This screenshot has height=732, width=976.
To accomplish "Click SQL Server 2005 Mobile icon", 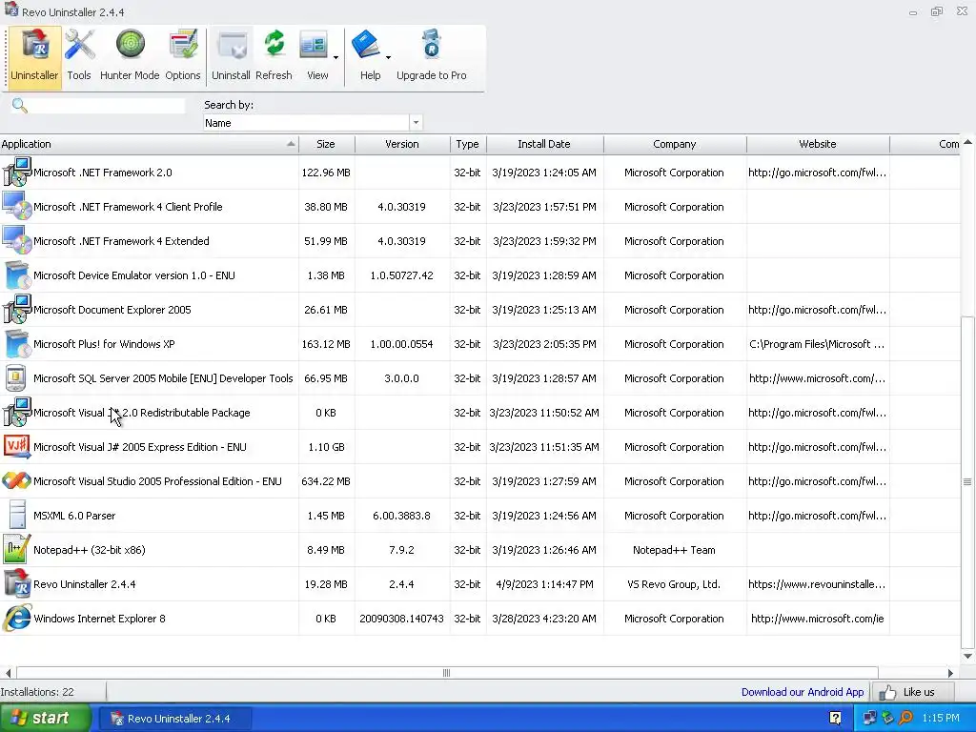I will coord(17,377).
